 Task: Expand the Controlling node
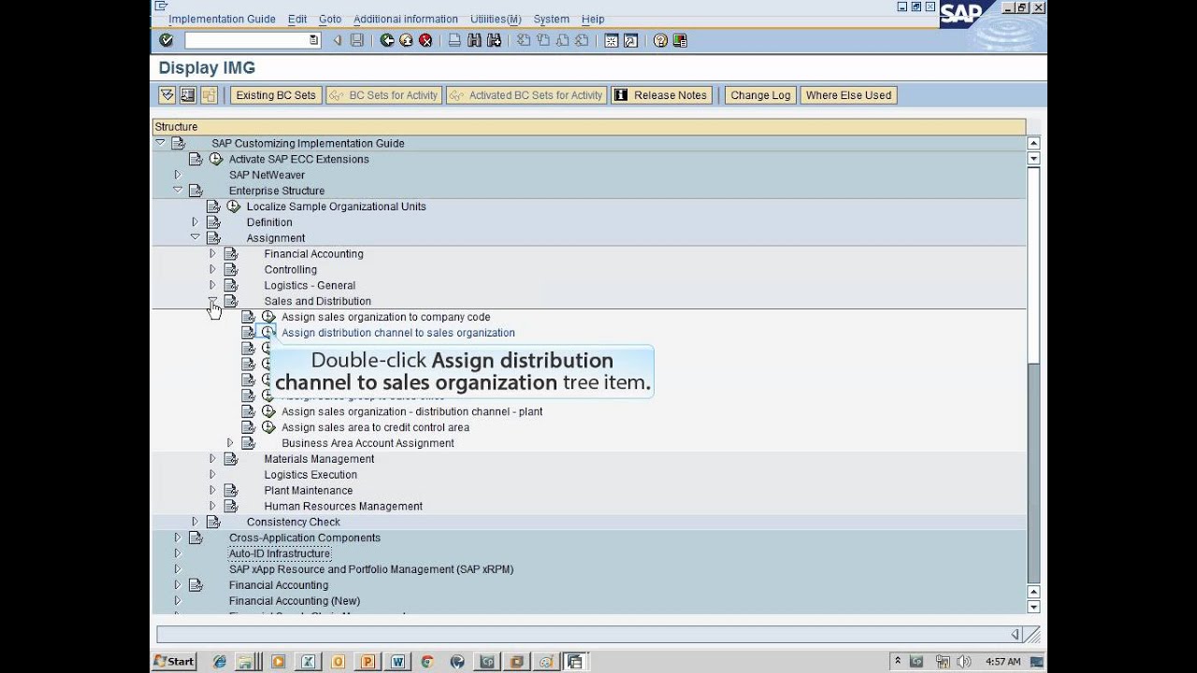point(212,269)
